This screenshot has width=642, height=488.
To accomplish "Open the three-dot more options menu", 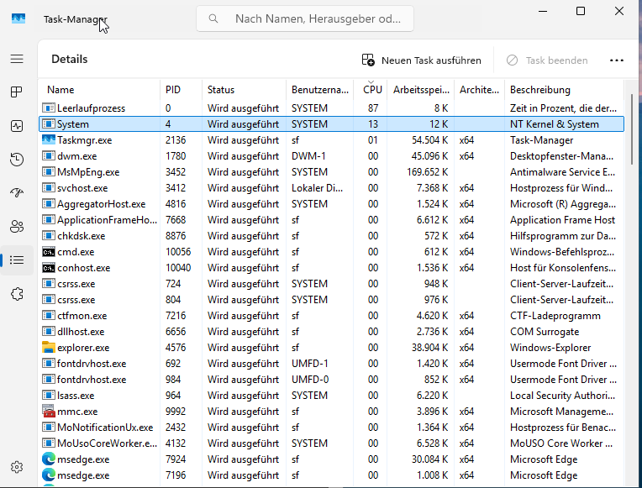I will coord(617,60).
